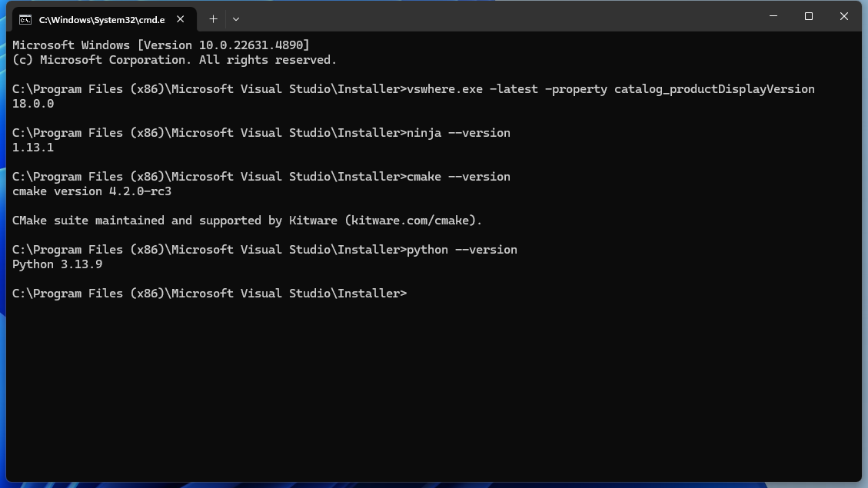Close the cmd.exe tab
This screenshot has height=488, width=868.
181,19
